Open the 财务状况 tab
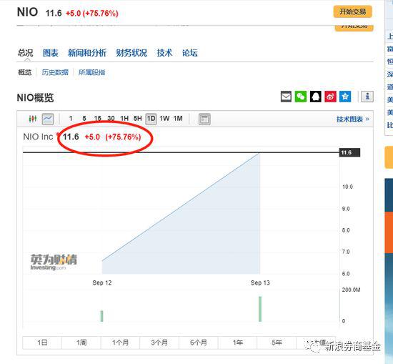This screenshot has width=393, height=364. coord(131,53)
